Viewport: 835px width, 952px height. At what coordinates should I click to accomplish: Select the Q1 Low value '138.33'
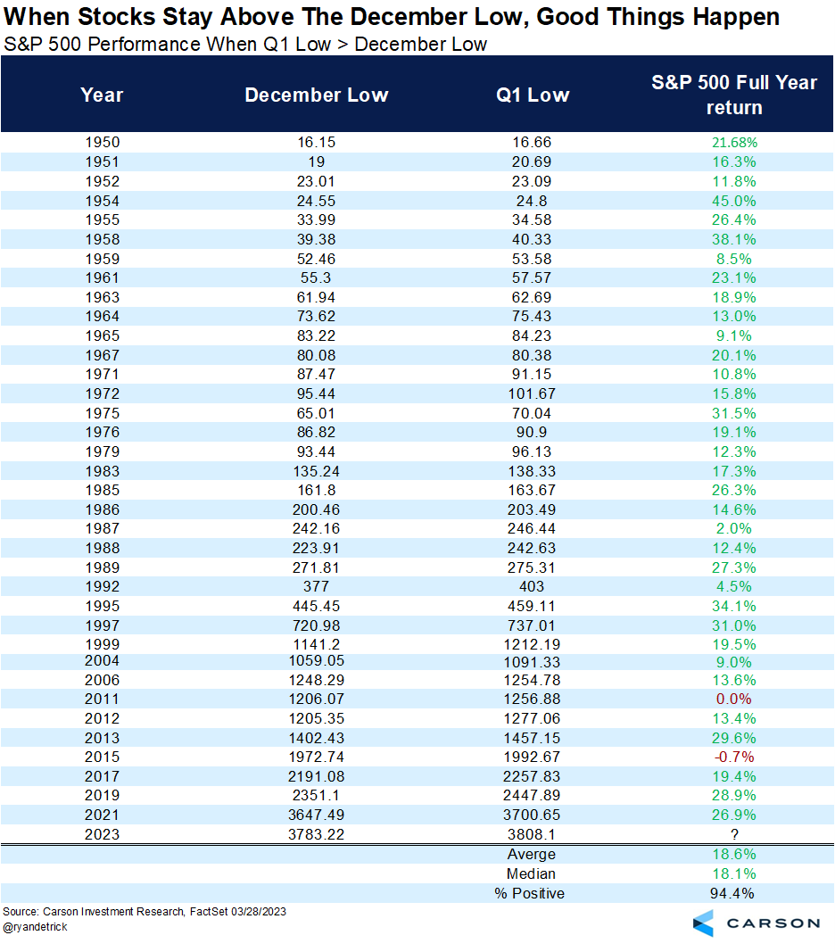[532, 470]
